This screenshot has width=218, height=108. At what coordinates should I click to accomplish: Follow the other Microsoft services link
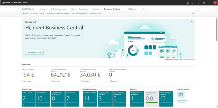coord(187,60)
